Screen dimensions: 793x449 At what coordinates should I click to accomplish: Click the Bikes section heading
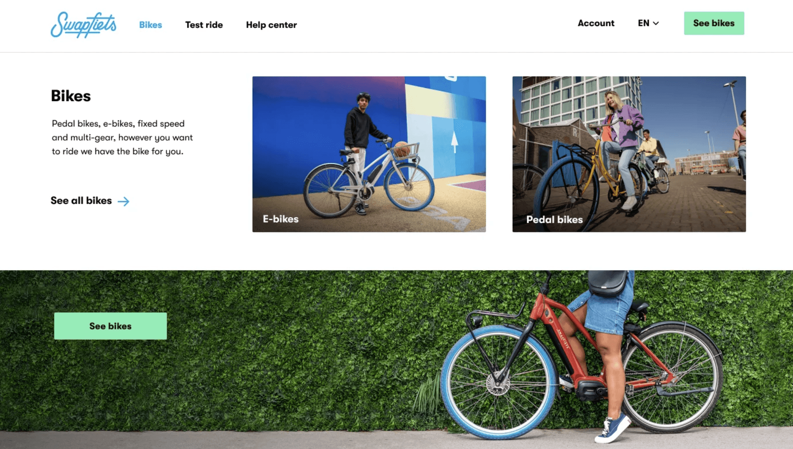(71, 96)
